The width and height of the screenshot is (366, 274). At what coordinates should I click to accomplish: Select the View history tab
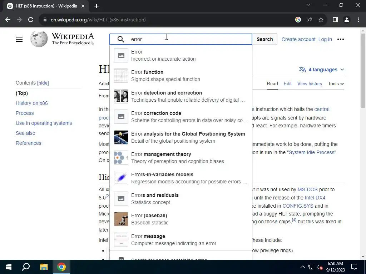(310, 83)
